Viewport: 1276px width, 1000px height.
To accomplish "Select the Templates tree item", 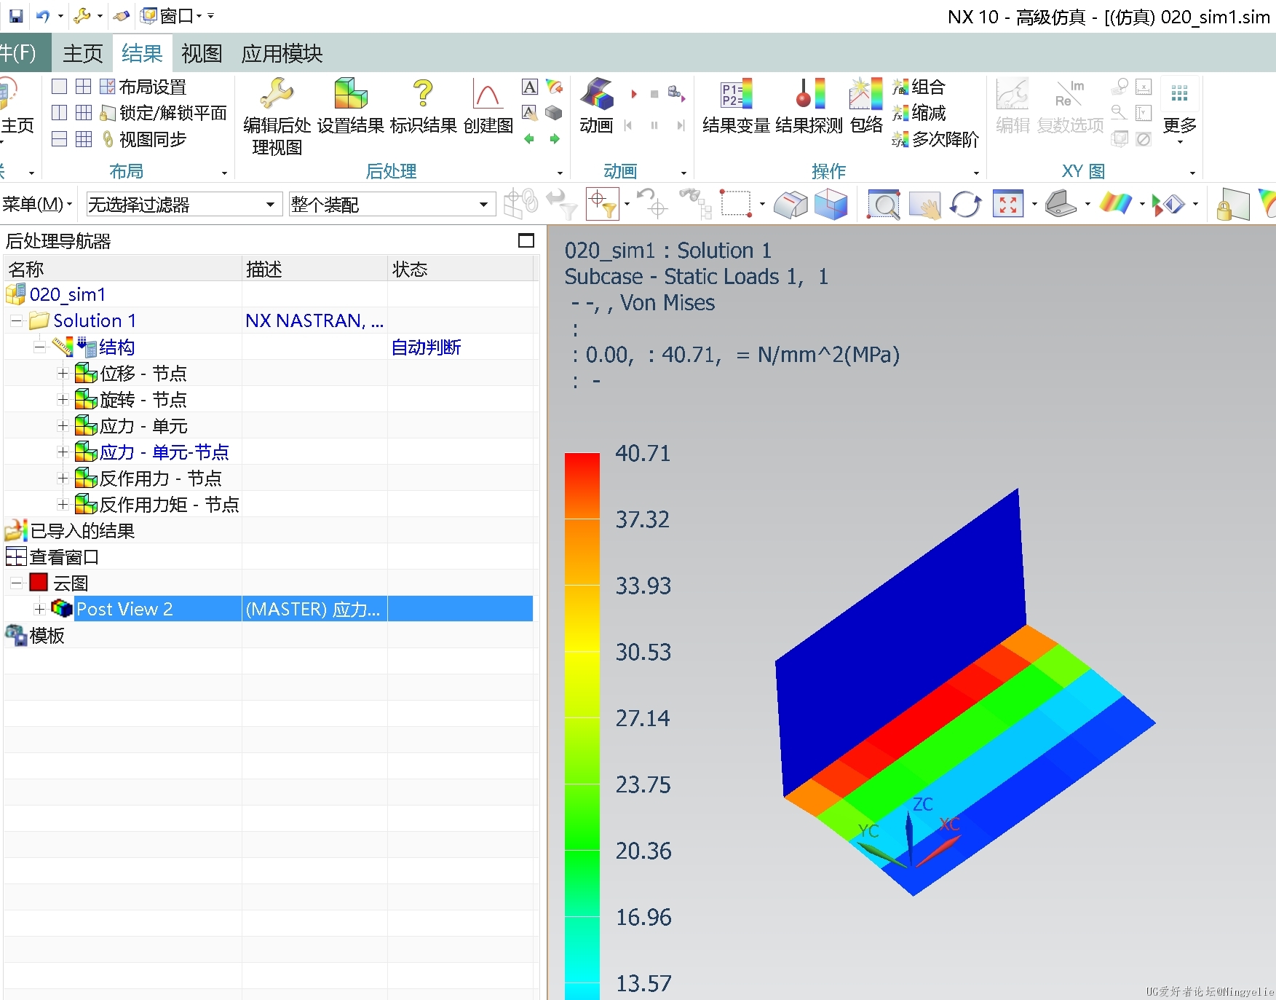I will pyautogui.click(x=47, y=636).
